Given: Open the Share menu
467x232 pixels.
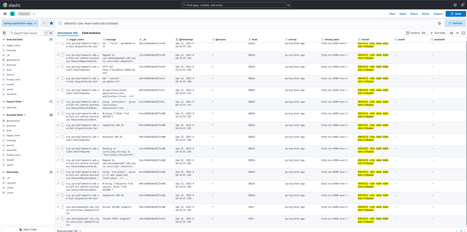Looking at the screenshot, I should (x=414, y=14).
